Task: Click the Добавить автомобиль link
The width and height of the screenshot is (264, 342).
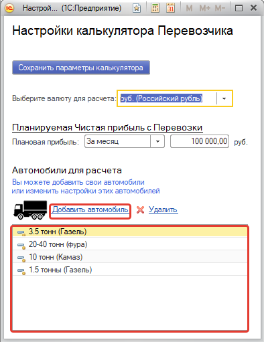Action: pyautogui.click(x=90, y=209)
